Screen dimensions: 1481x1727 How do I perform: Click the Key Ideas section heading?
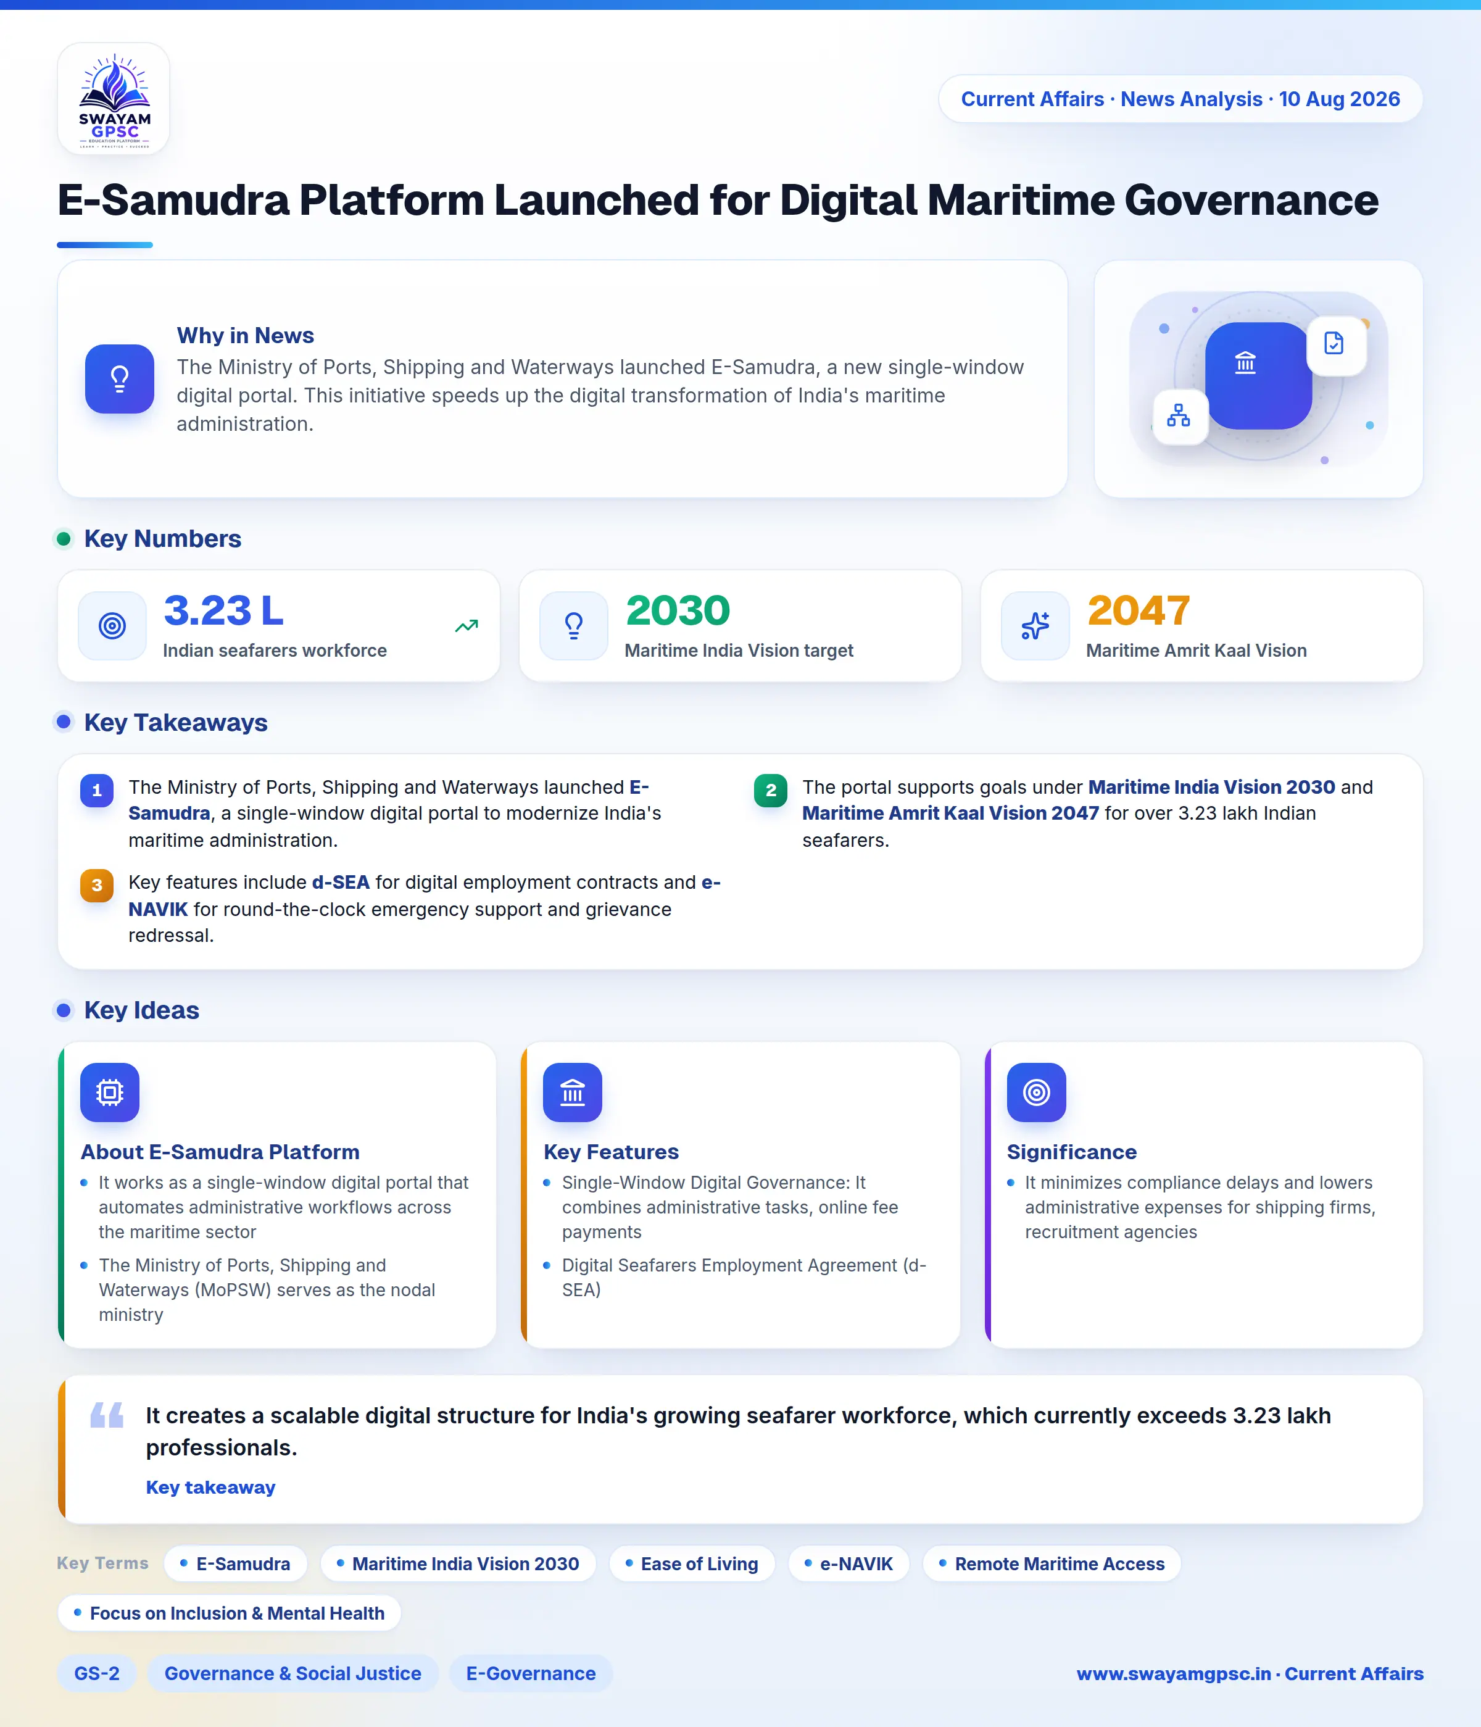point(142,1010)
